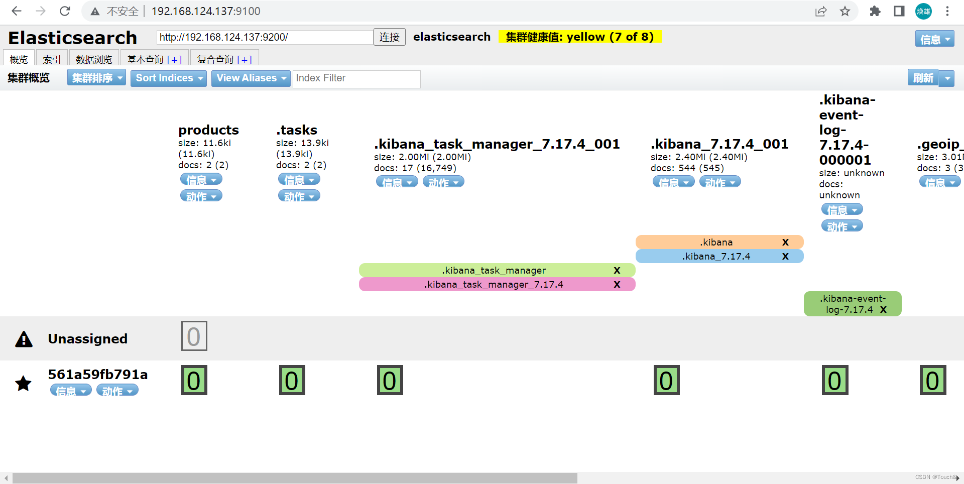Add a new 基本查询 tab with [+]
Screen dimensions: 964x484
coord(174,60)
